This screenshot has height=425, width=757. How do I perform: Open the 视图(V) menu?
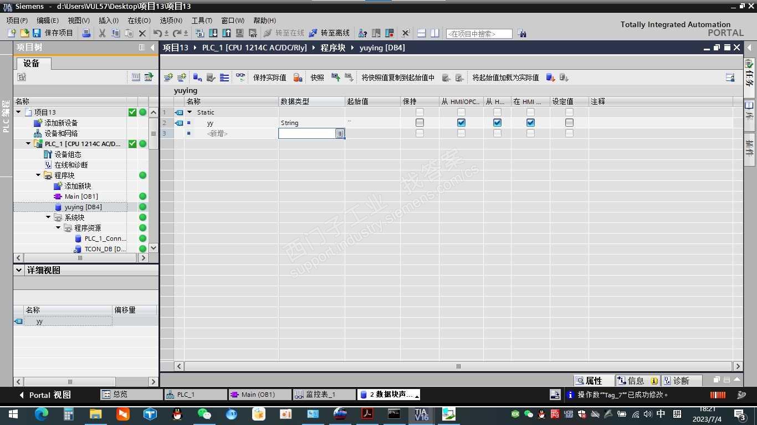(79, 20)
